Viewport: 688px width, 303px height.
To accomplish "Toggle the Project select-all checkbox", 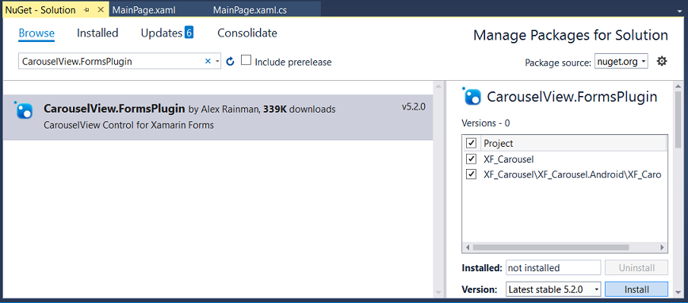I will [472, 143].
